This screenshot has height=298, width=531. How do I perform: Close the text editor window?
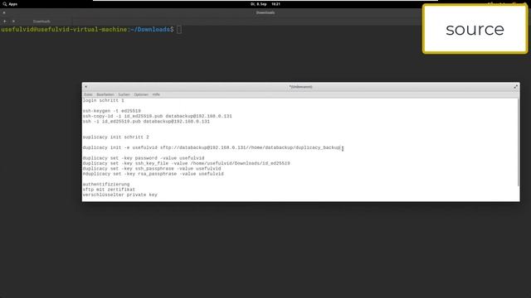coord(85,87)
